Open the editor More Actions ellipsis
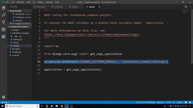 (x=191, y=7)
